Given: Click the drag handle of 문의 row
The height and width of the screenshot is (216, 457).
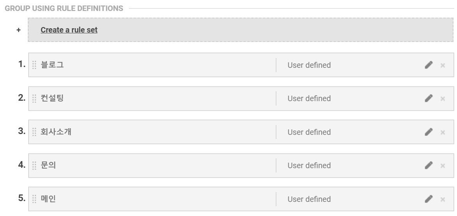Looking at the screenshot, I should pyautogui.click(x=34, y=165).
